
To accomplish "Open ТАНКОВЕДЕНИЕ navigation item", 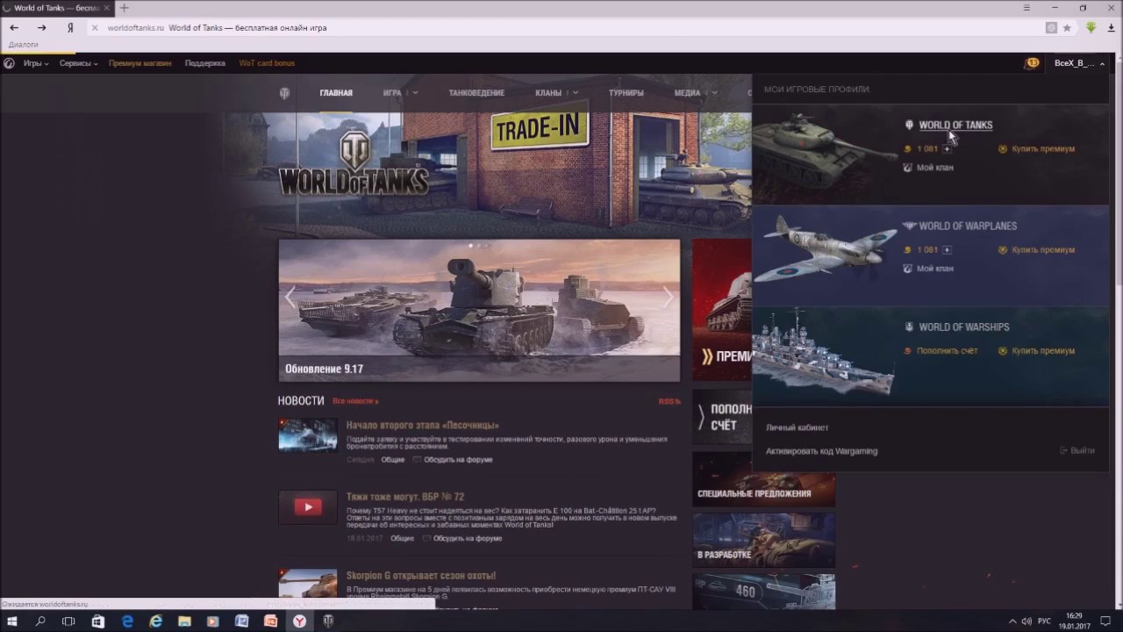I will 476,93.
